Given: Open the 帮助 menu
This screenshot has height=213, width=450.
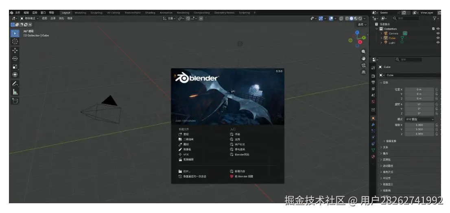Looking at the screenshot, I should (51, 13).
